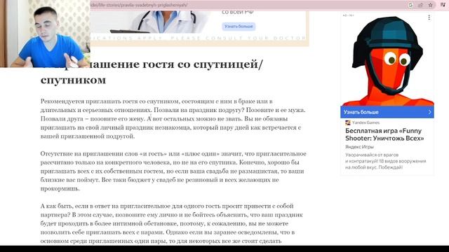Click the paragraph starting Отсутствие на приглашении

[173, 171]
